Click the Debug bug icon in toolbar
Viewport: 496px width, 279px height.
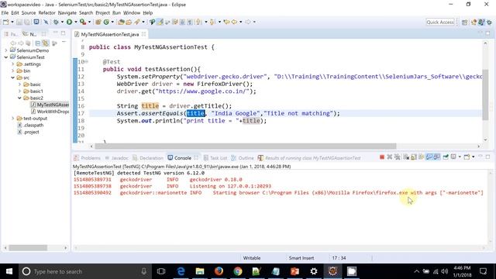56,22
